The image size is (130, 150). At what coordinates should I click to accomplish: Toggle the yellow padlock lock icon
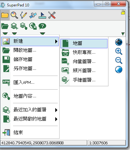[x=123, y=12]
